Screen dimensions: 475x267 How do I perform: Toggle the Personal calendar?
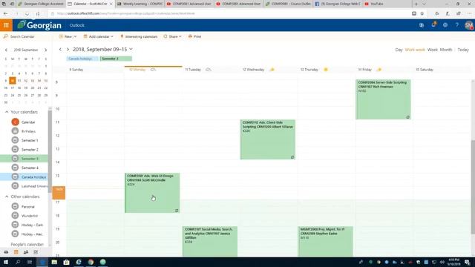[x=15, y=206]
